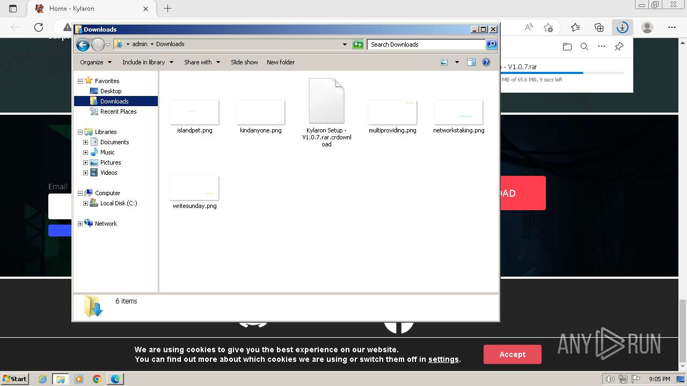Click the Edge browser refresh button
The image size is (687, 386).
pyautogui.click(x=39, y=27)
